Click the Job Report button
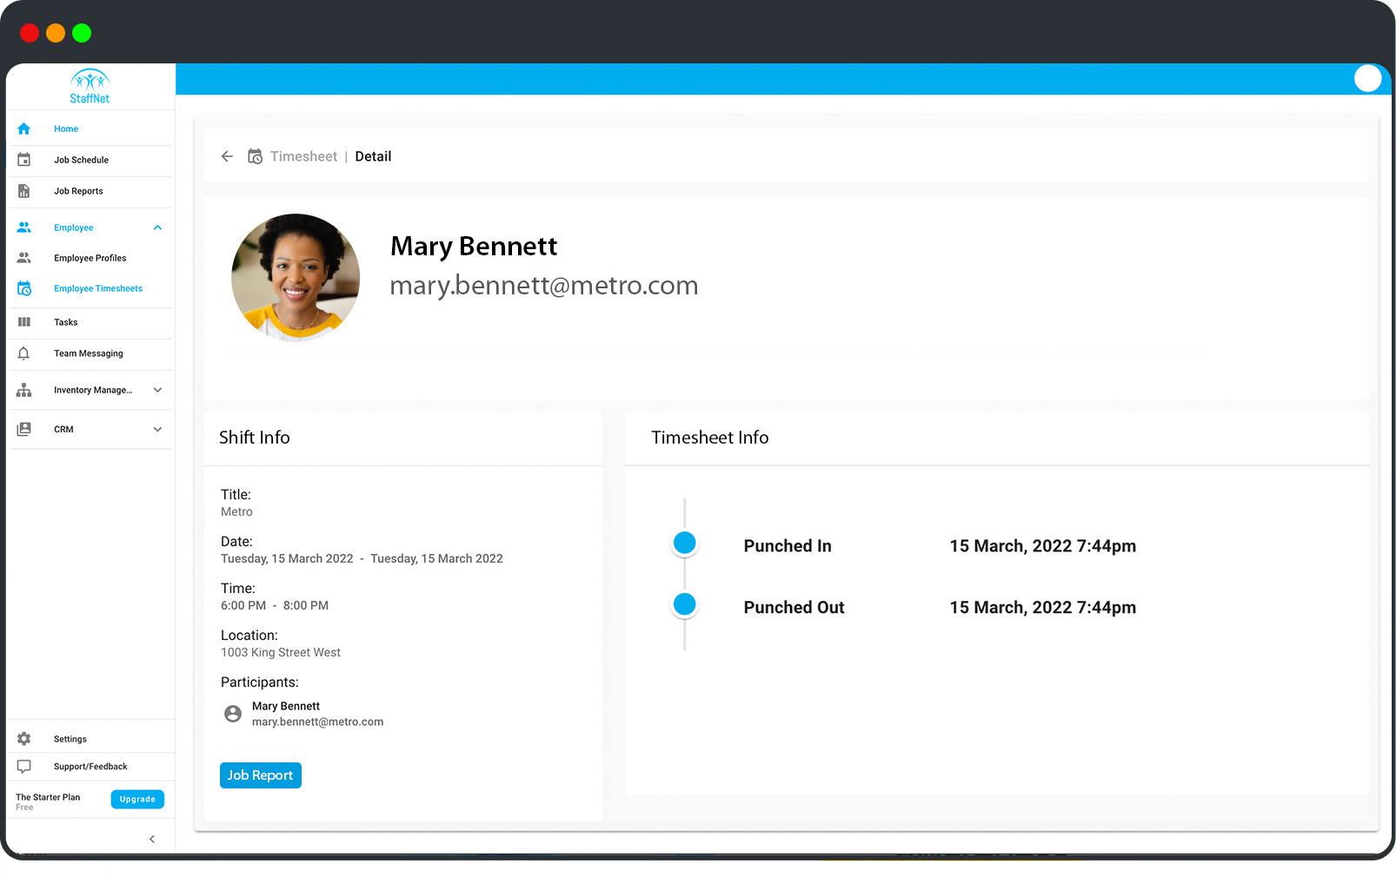The width and height of the screenshot is (1396, 877). click(x=261, y=775)
